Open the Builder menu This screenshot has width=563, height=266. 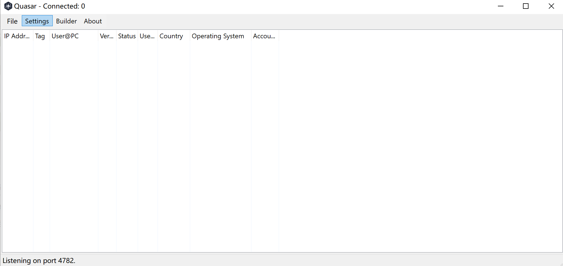click(x=66, y=21)
